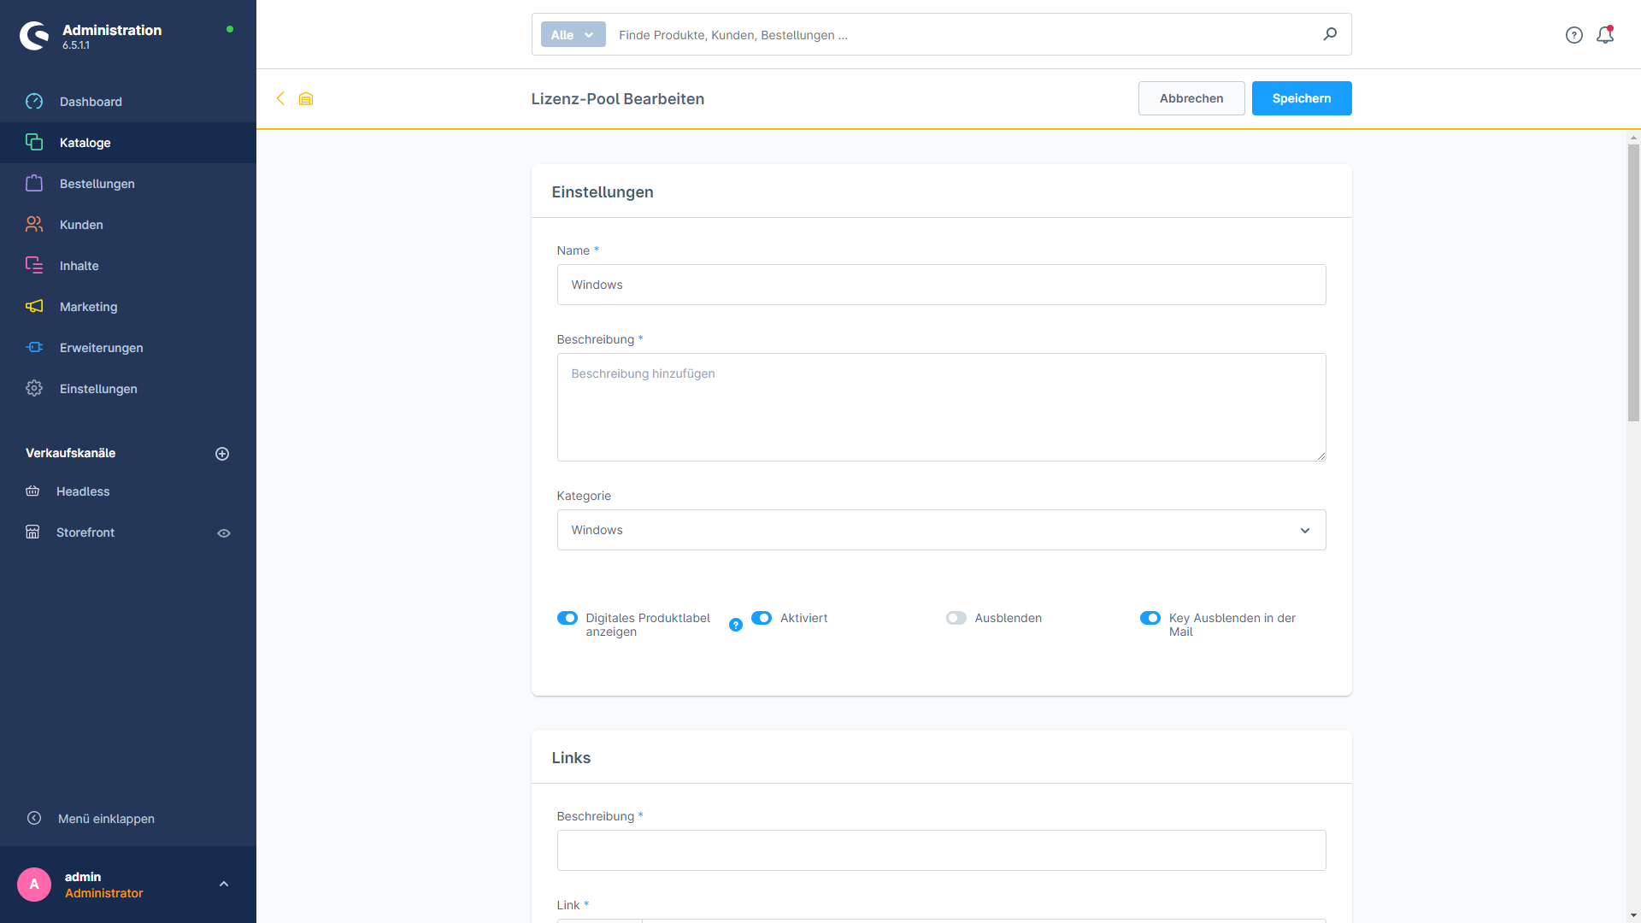Click the Erweiterungen sidebar icon
Viewport: 1641px width, 923px height.
tap(36, 347)
